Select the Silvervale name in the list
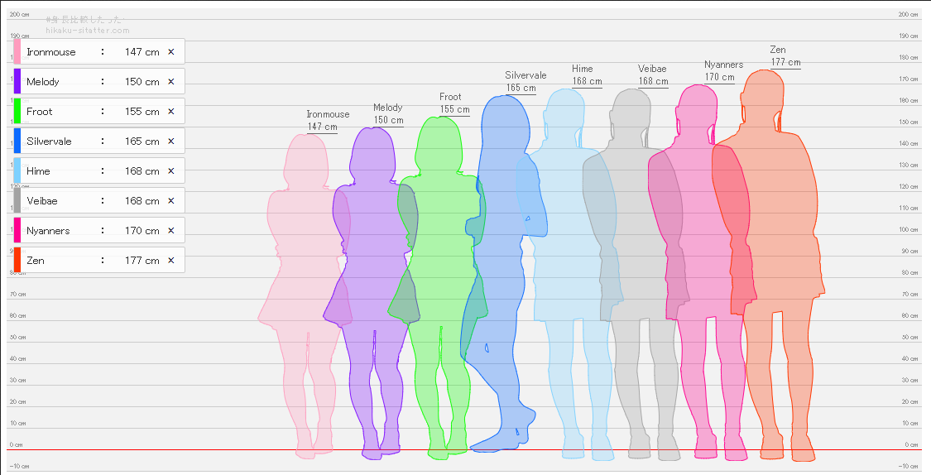Screen dimensions: 931x475 click(49, 142)
